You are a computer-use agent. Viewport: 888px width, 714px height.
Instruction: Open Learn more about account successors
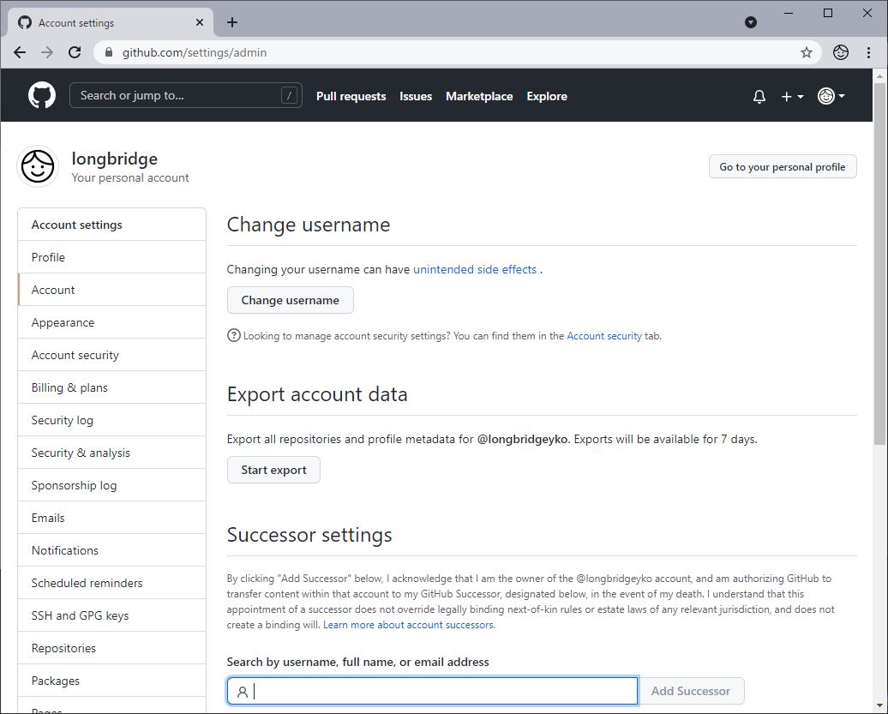click(409, 625)
